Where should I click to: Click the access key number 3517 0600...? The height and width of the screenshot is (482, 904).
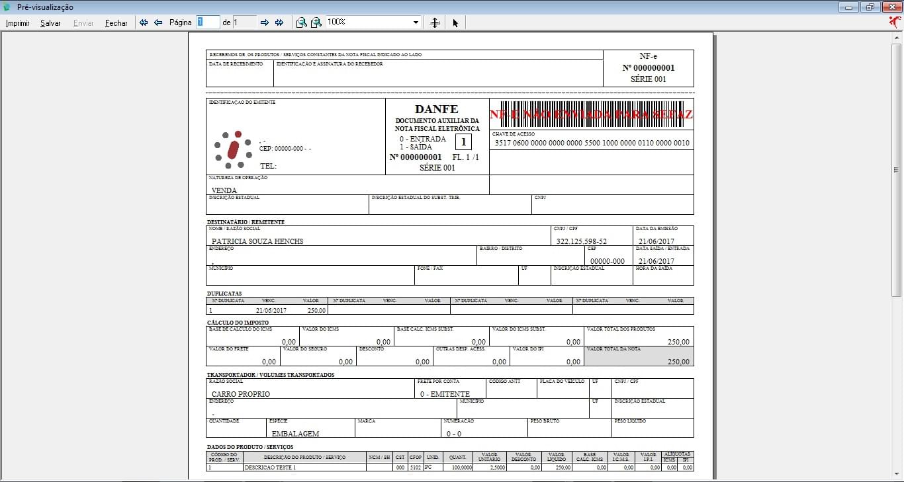[x=592, y=143]
